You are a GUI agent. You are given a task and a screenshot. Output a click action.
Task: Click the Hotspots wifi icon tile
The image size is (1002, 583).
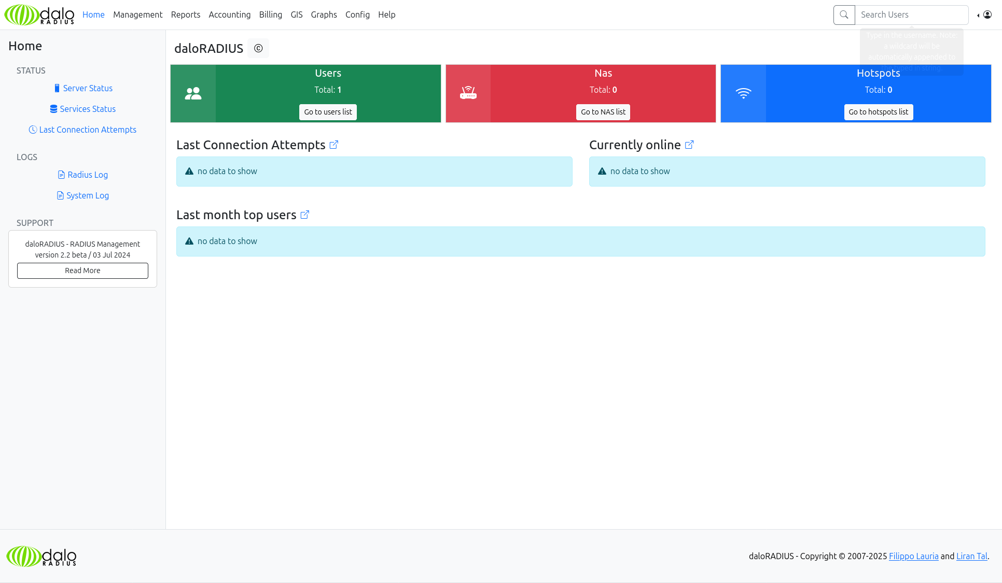[743, 94]
